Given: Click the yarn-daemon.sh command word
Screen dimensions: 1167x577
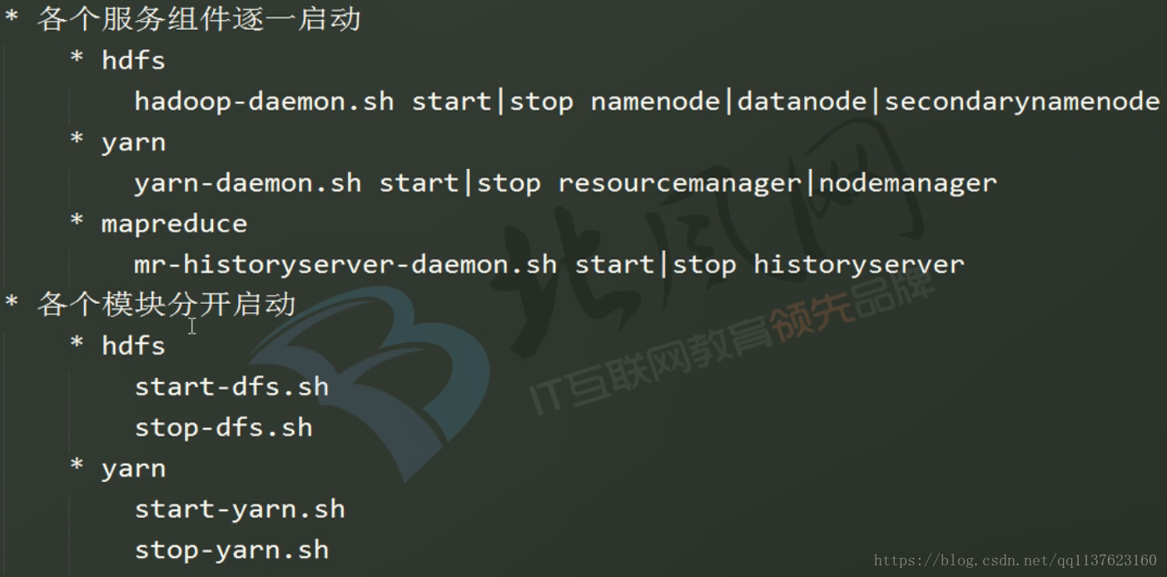Looking at the screenshot, I should tap(247, 183).
